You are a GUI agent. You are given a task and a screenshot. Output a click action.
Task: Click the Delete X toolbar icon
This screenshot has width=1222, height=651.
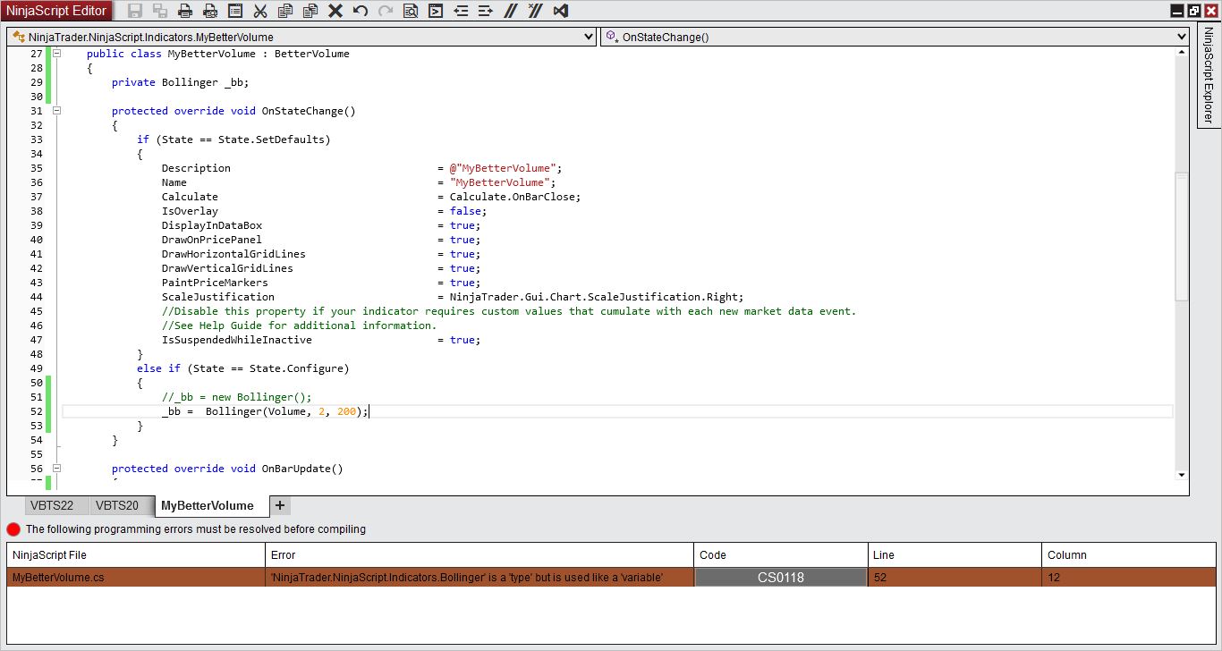tap(335, 11)
